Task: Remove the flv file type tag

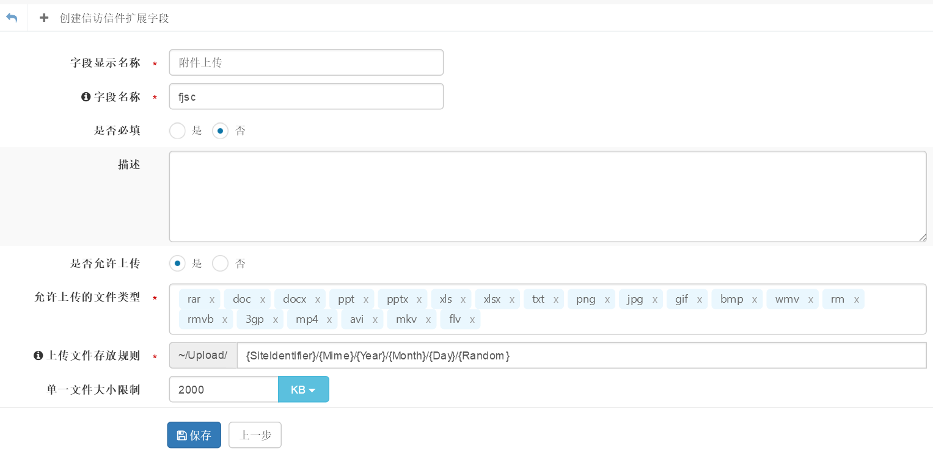Action: 472,319
